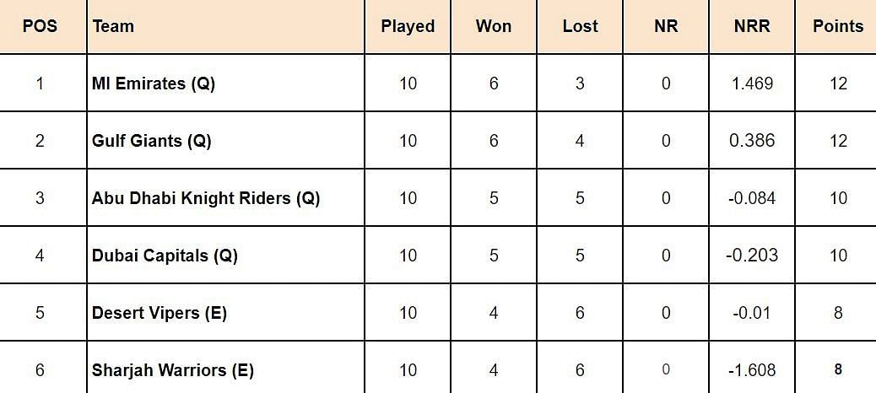Select the NRR column header
The width and height of the screenshot is (876, 393).
click(x=752, y=26)
